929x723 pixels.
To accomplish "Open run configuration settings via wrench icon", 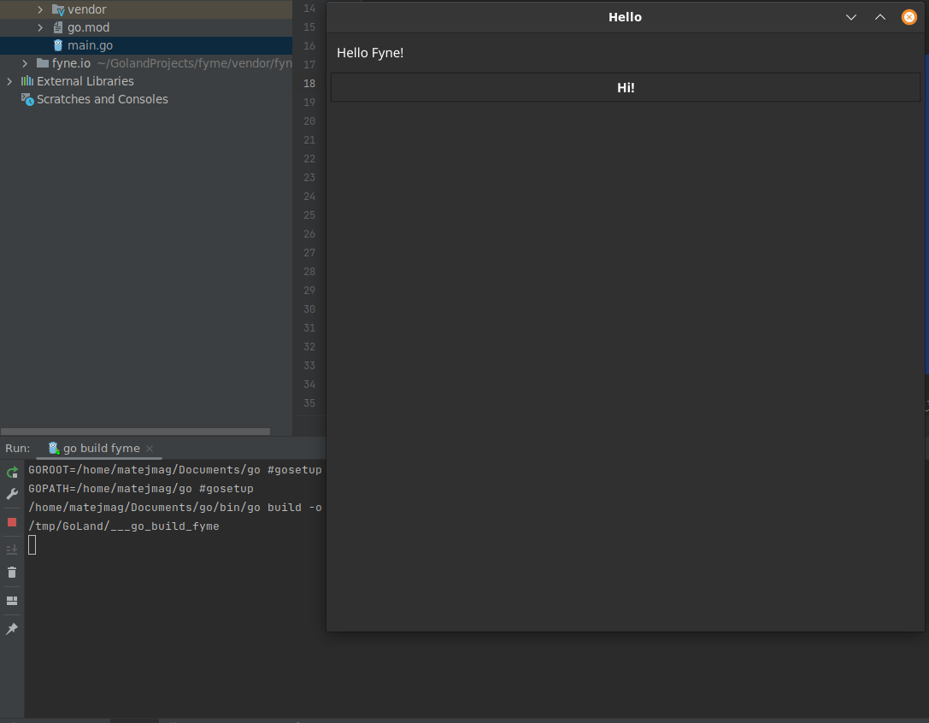I will tap(12, 494).
